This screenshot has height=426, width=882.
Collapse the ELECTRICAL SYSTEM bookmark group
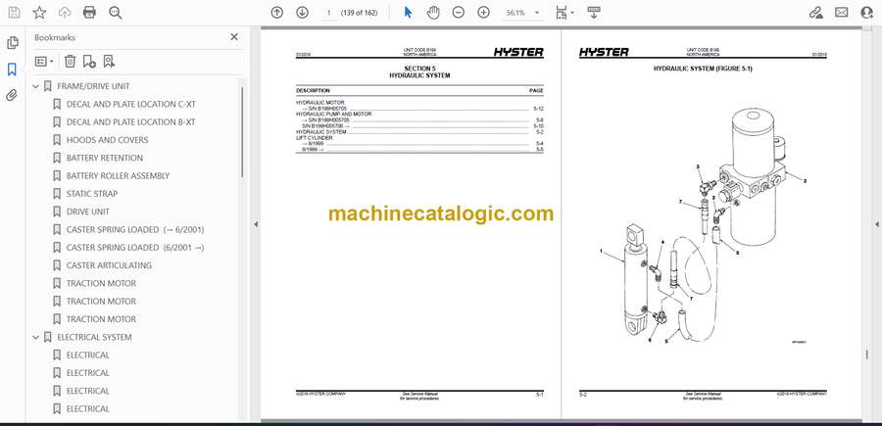pos(36,337)
